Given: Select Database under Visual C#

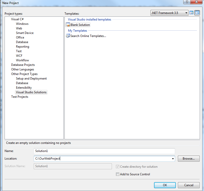Looking at the screenshot, I should click(x=22, y=42).
